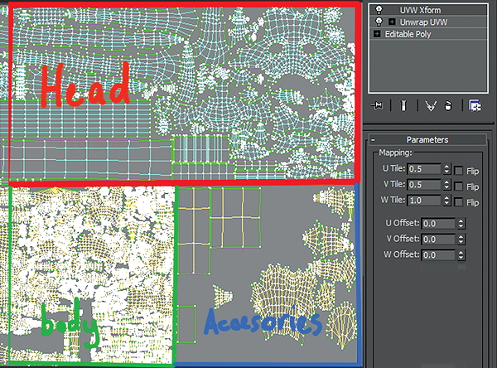Enable the U Tile Flip checkbox
Viewport: 497px width, 368px height.
(458, 171)
